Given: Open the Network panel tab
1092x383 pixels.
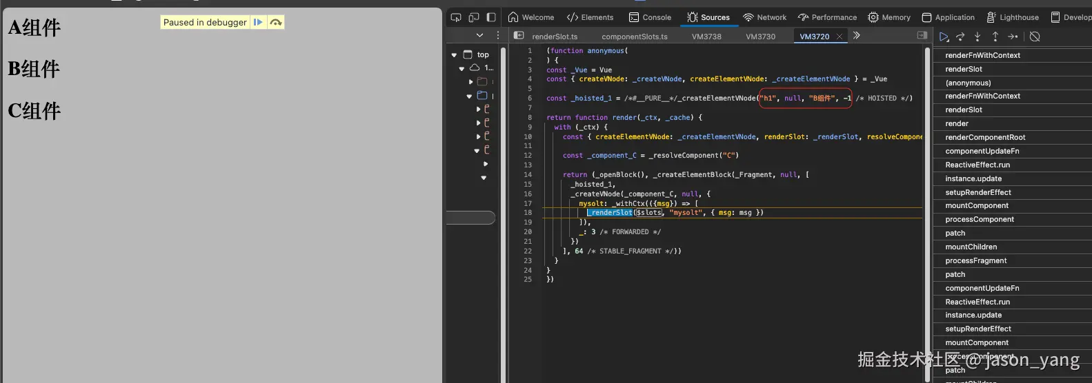Looking at the screenshot, I should (x=764, y=17).
